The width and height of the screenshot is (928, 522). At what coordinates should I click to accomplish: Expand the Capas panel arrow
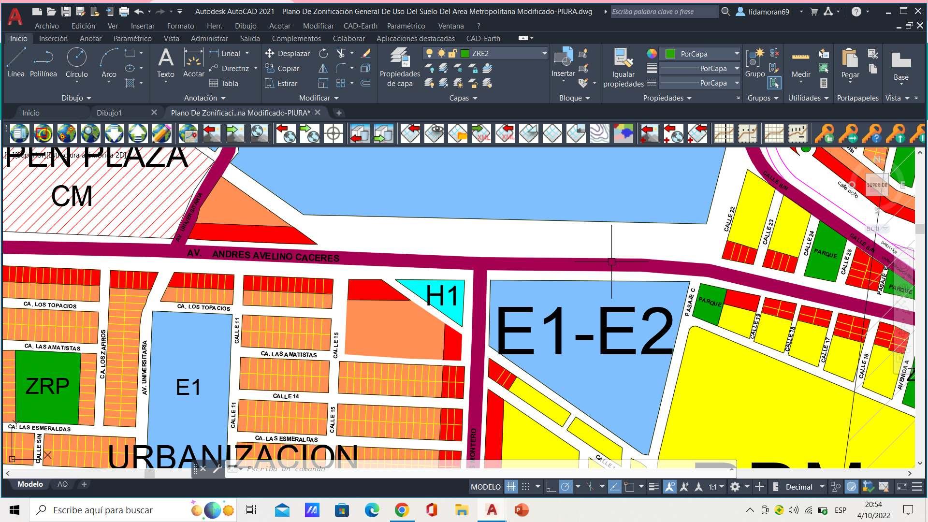475,98
